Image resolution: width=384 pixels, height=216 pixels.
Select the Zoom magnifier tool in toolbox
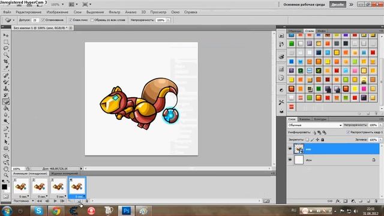click(6, 175)
